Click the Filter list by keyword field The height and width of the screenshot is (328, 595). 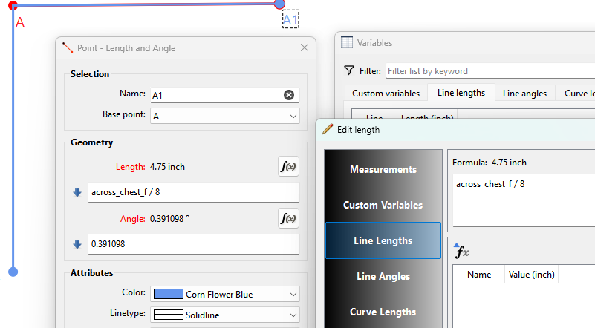pyautogui.click(x=490, y=71)
